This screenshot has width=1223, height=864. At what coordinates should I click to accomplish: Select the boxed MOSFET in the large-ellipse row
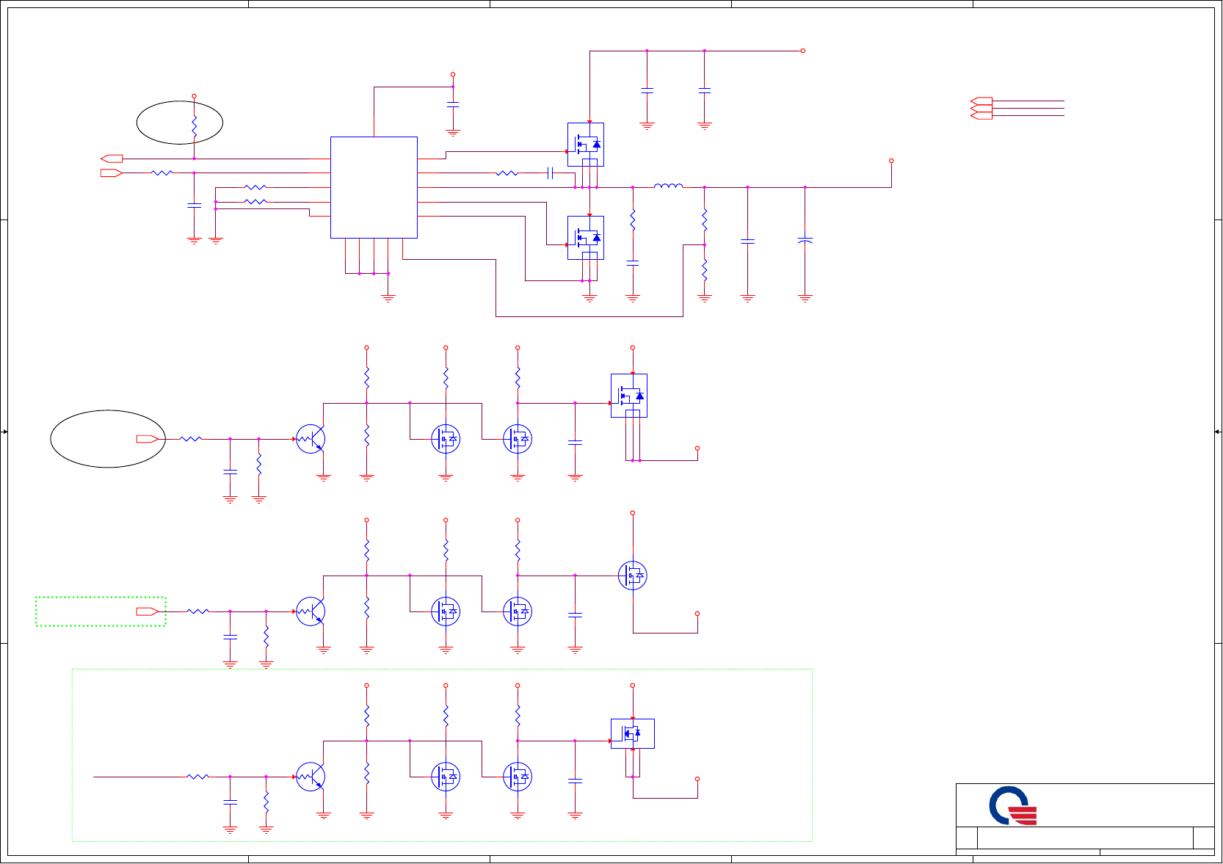(629, 396)
